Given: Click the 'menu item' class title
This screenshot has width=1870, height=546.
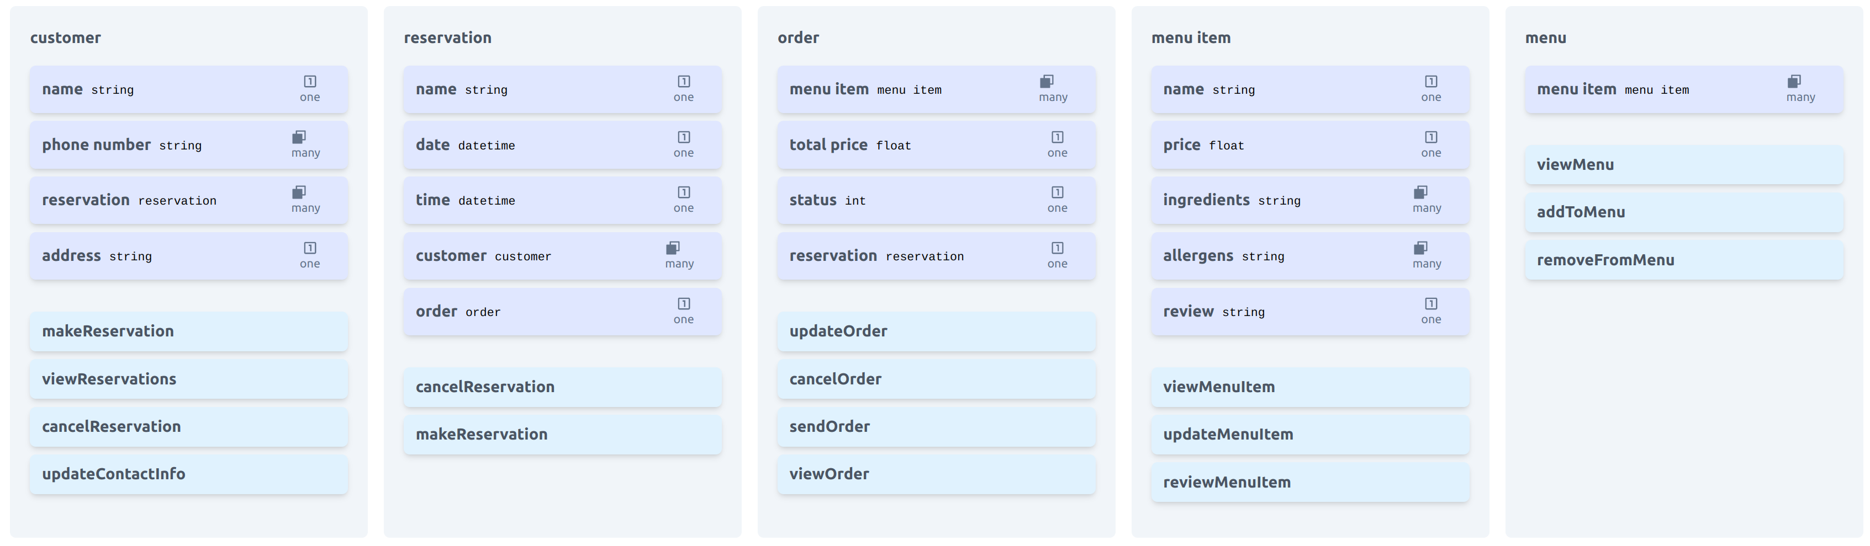Looking at the screenshot, I should click(x=1191, y=38).
